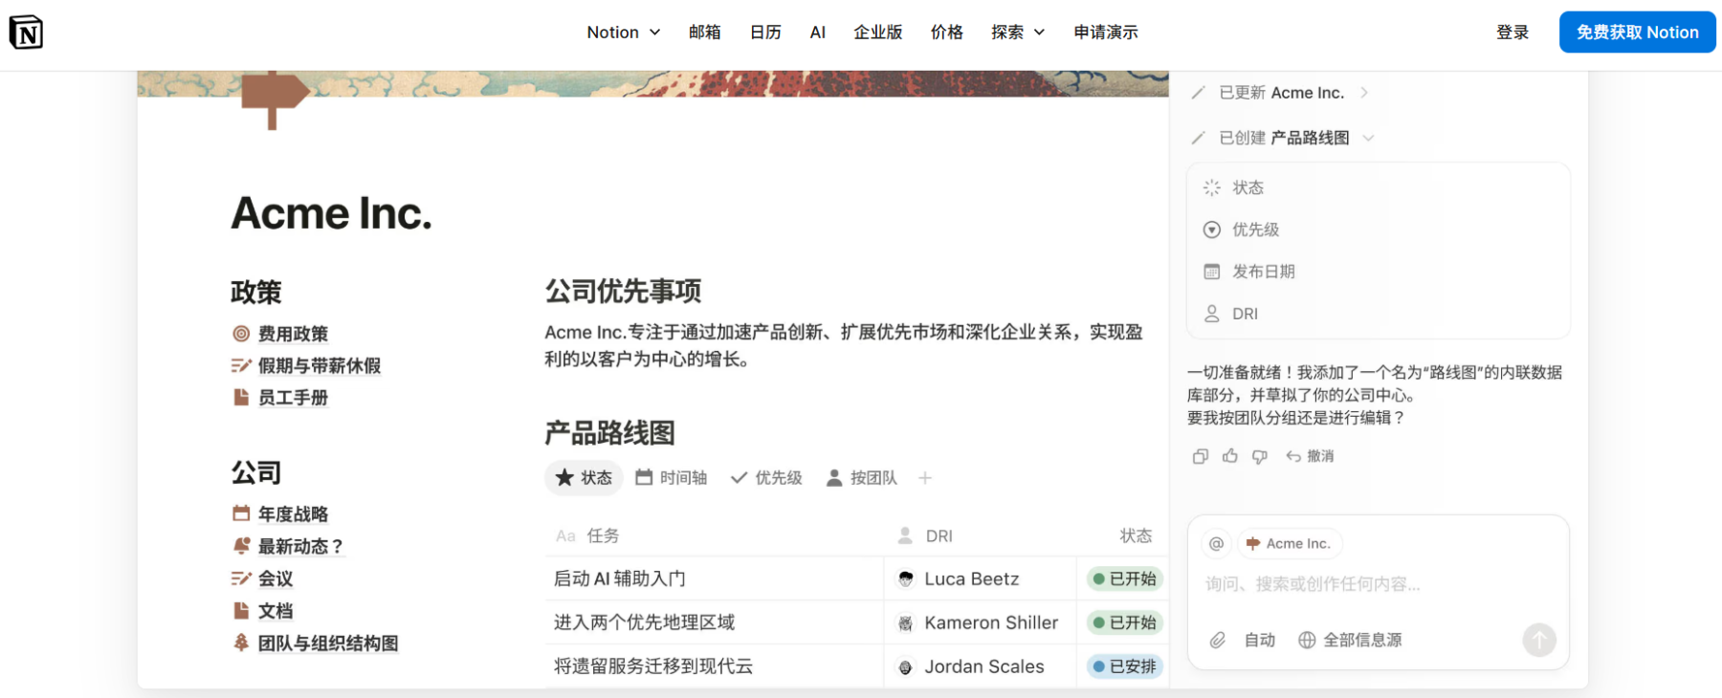Click the DRI person icon in panel
This screenshot has height=698, width=1722.
(x=1212, y=314)
